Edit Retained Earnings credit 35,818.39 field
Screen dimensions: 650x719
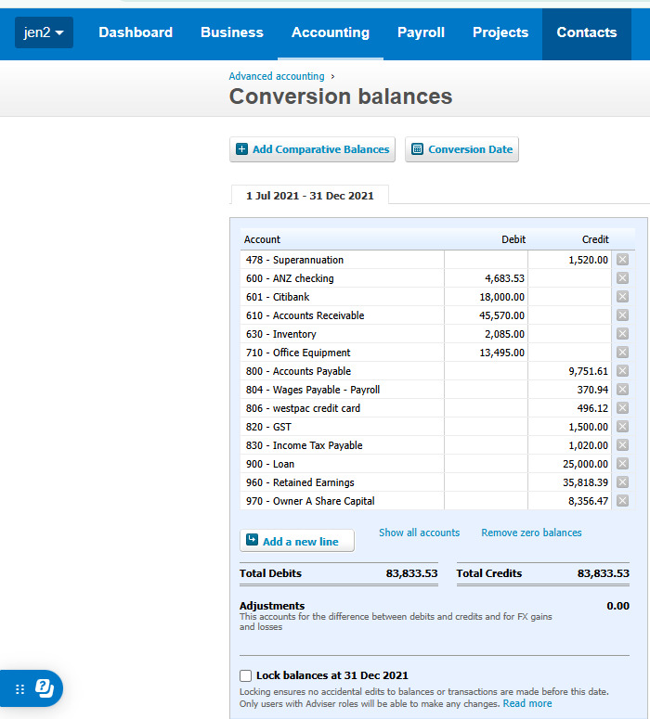569,482
